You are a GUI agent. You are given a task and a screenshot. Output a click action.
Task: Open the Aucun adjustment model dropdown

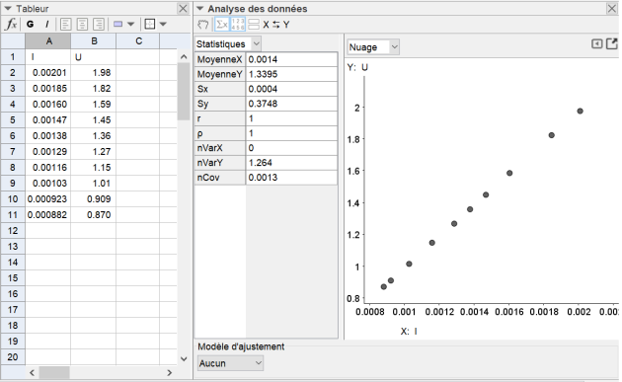(230, 363)
